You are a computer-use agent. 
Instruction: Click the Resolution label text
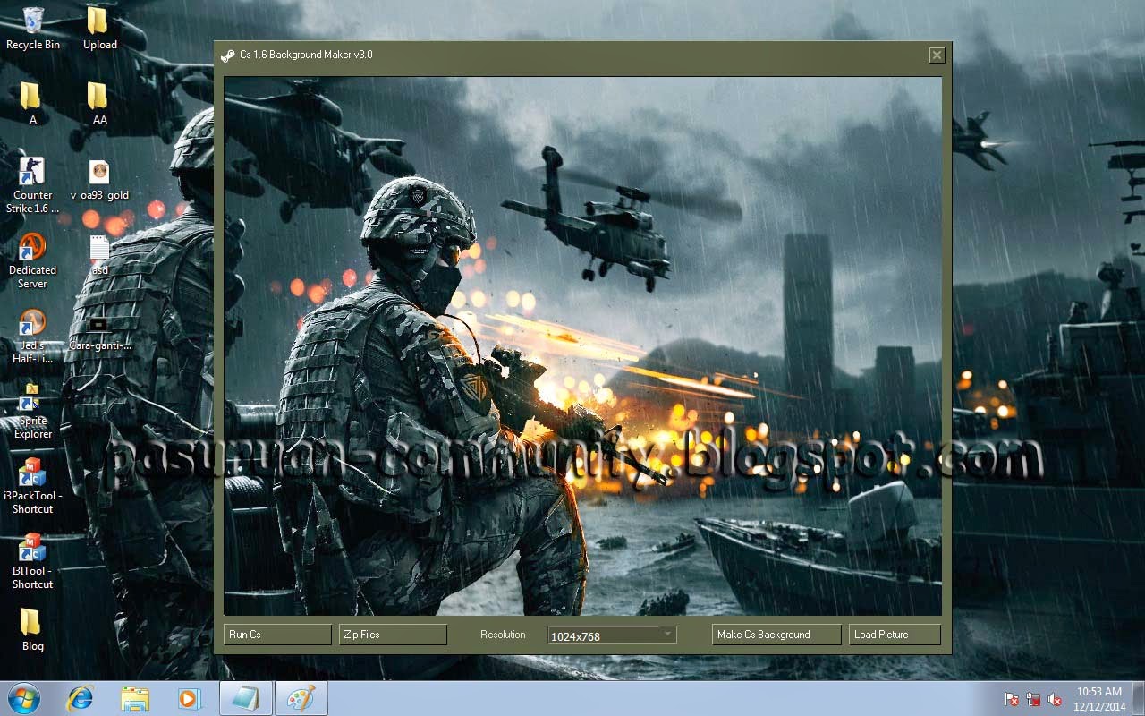(503, 635)
